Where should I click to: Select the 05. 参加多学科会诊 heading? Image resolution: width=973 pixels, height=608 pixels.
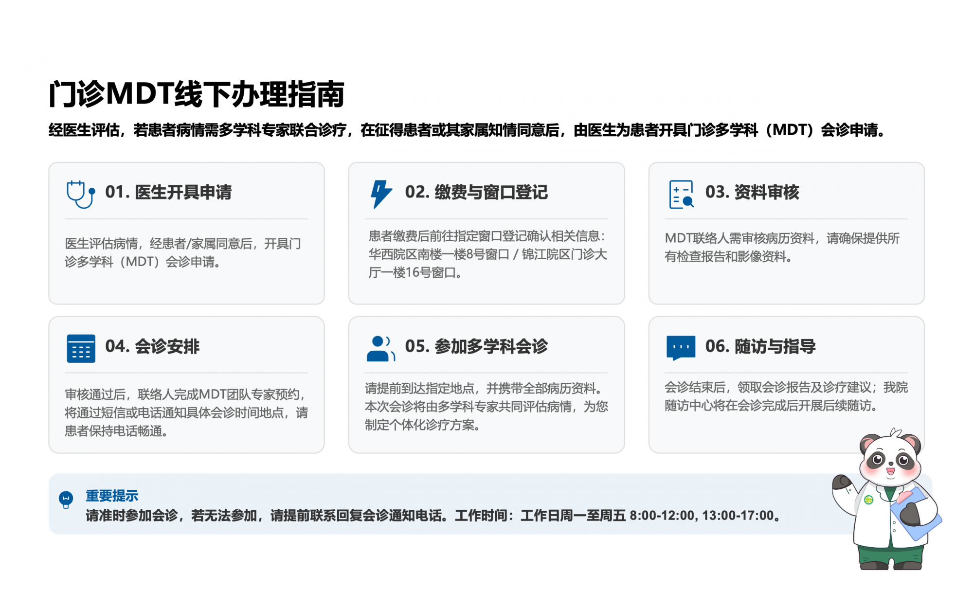pos(476,346)
